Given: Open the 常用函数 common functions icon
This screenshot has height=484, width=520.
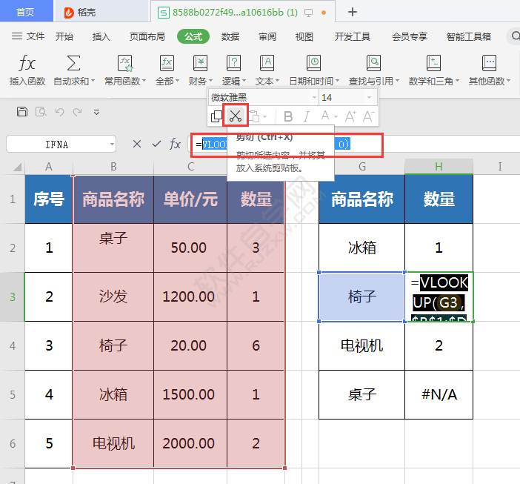Looking at the screenshot, I should [125, 63].
